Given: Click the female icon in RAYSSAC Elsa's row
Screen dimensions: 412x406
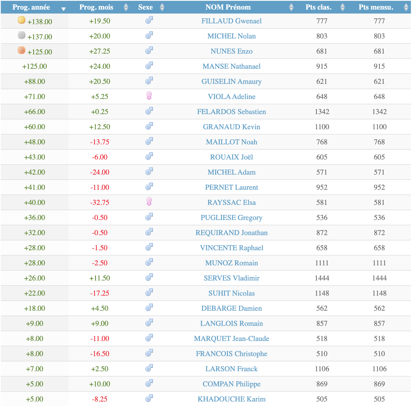Looking at the screenshot, I should [x=149, y=202].
